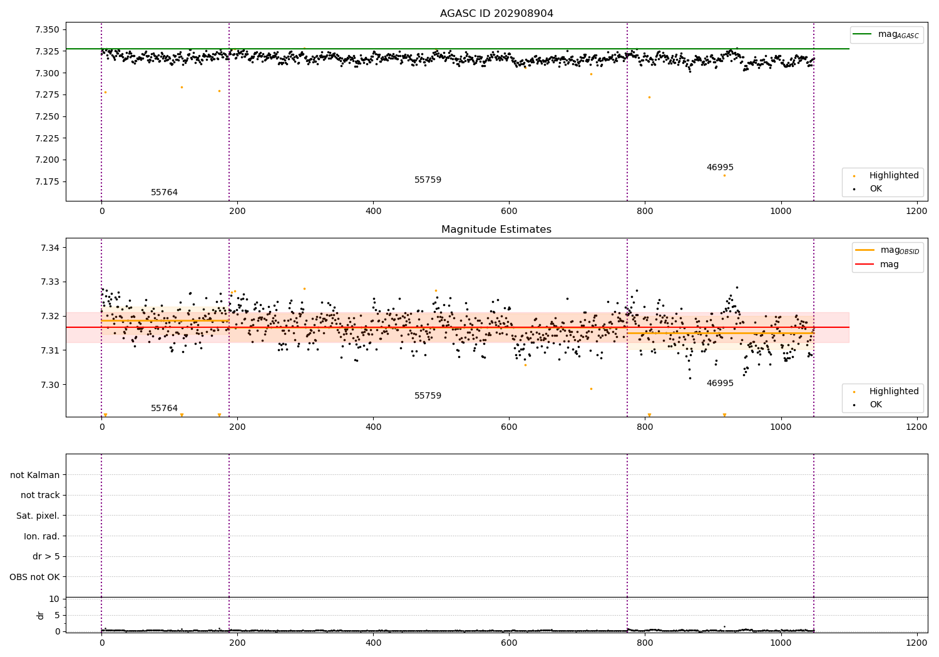The height and width of the screenshot is (657, 939).
Task: Click the 5 tick on the dr axis
Action: click(x=57, y=615)
